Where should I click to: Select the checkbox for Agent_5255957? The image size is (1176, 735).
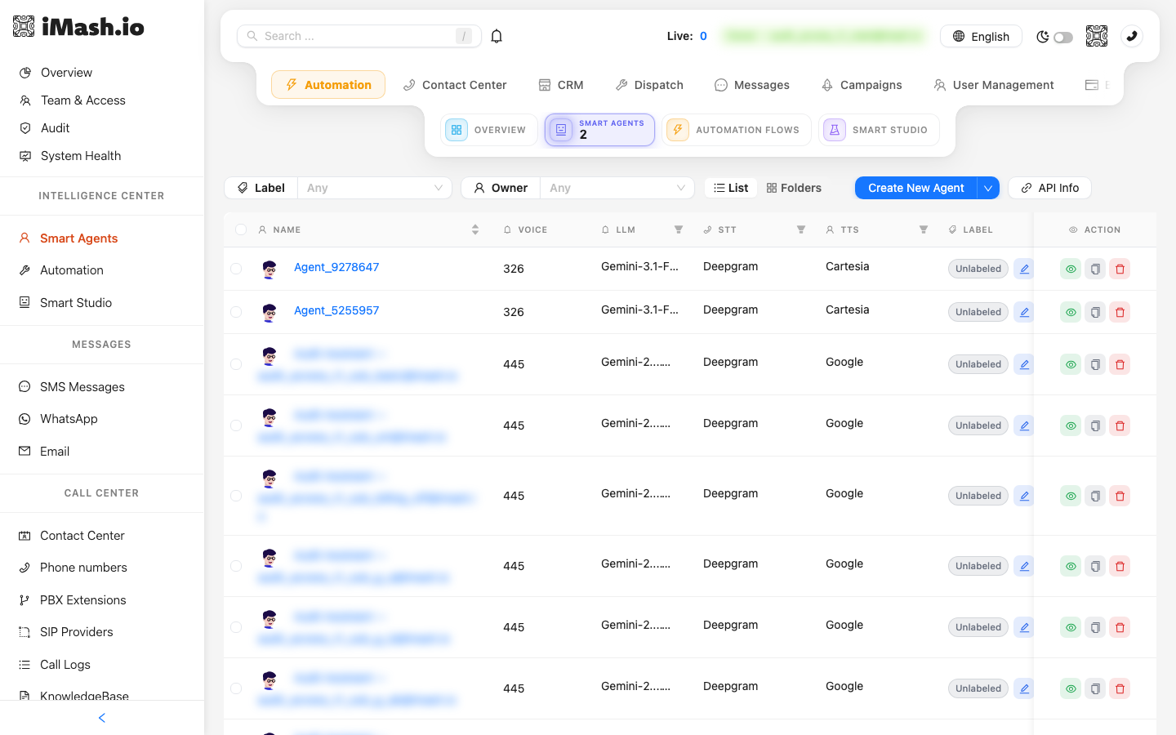point(236,312)
